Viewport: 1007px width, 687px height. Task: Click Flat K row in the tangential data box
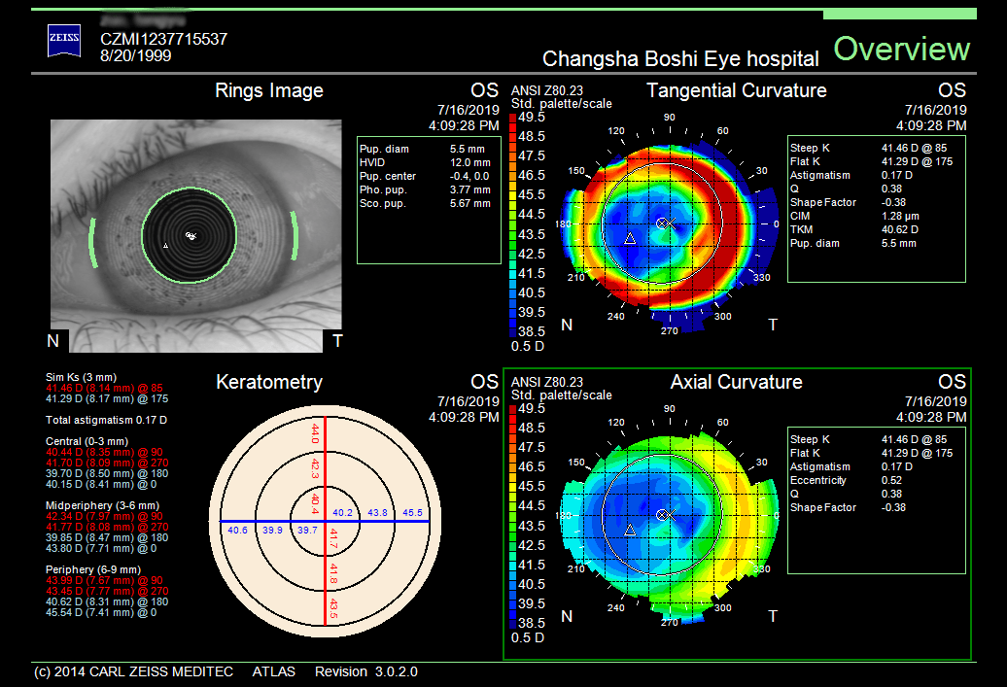click(x=872, y=162)
